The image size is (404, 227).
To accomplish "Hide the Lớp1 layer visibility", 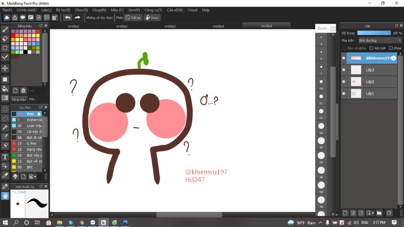I will tap(344, 93).
